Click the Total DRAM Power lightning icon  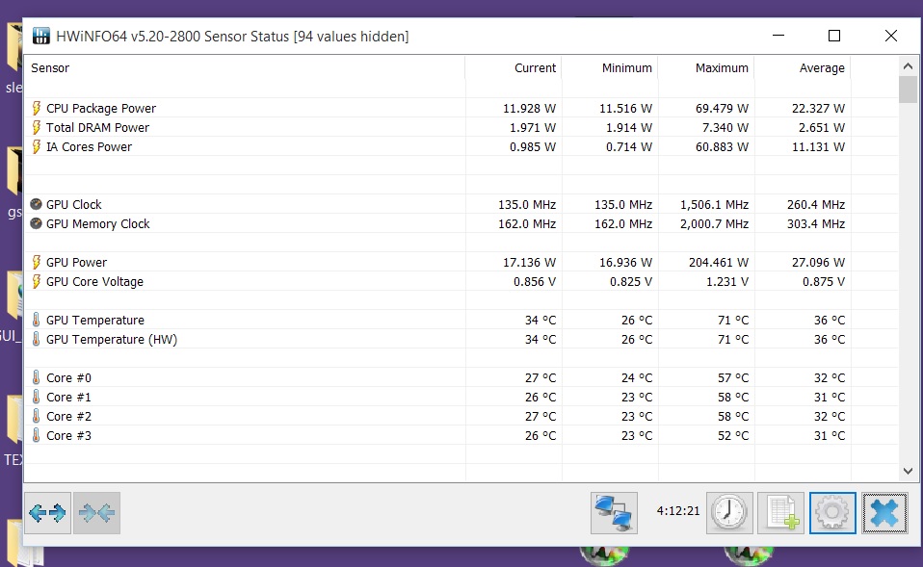click(x=37, y=128)
